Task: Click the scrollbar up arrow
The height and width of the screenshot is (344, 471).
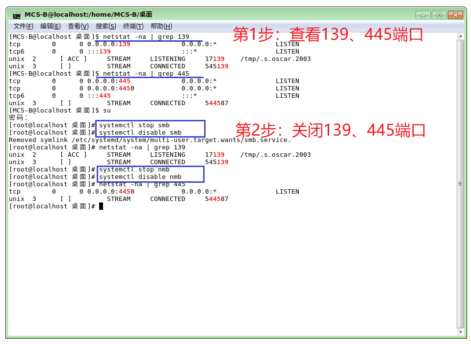Action: [461, 36]
